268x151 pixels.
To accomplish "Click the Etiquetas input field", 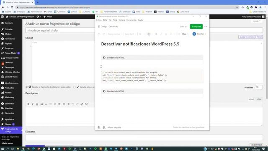I will [x=144, y=138].
